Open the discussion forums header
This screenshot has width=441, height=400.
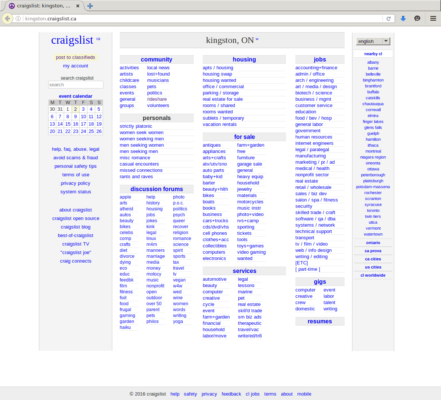coord(157,189)
